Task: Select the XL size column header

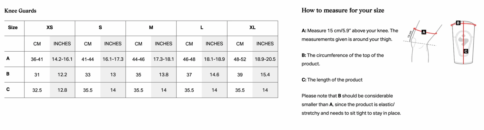Action: 252,28
